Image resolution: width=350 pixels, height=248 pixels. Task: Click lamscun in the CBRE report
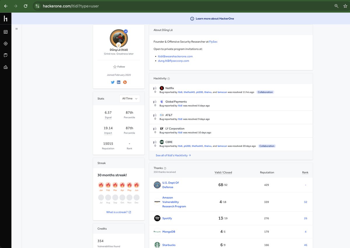[x=222, y=146]
